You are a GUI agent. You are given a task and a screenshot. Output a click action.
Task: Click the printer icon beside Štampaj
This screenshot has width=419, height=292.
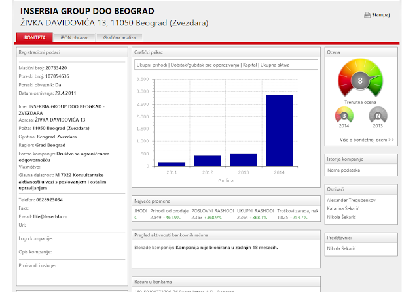[367, 15]
